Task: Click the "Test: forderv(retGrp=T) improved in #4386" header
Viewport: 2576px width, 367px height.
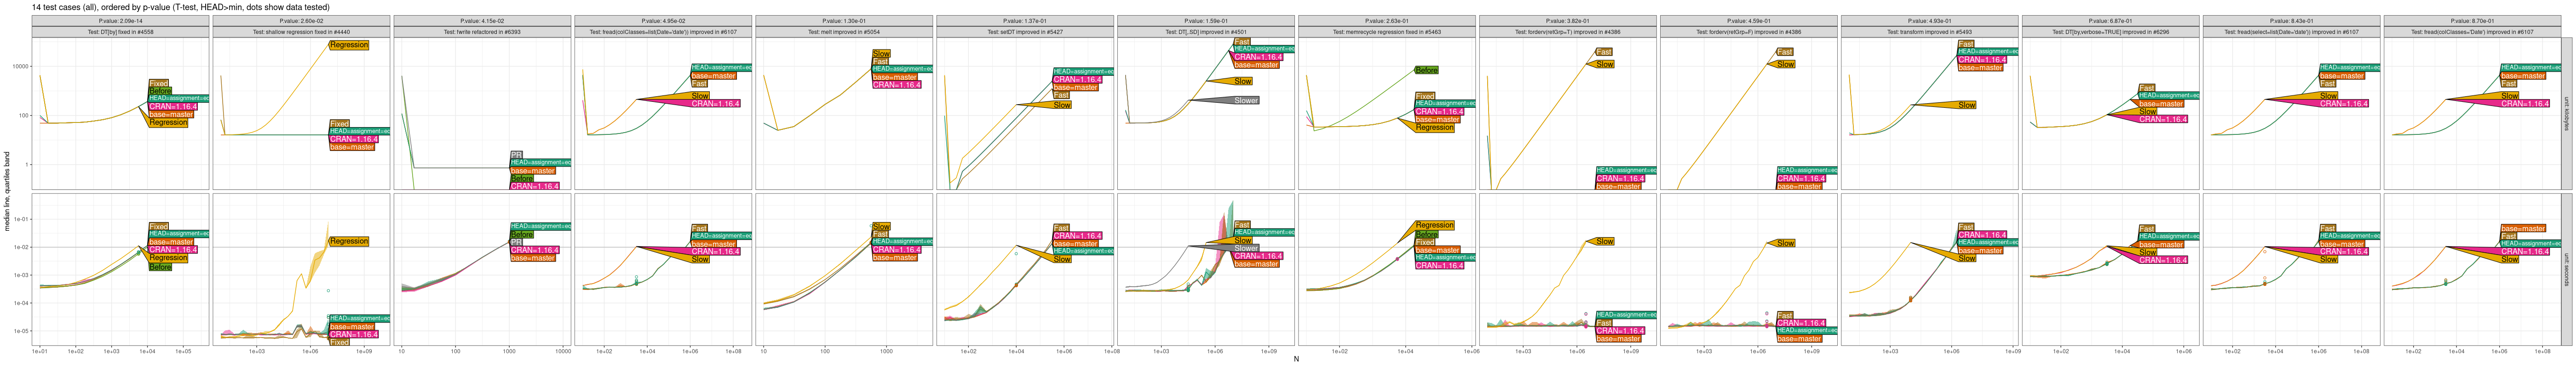Action: 1568,32
